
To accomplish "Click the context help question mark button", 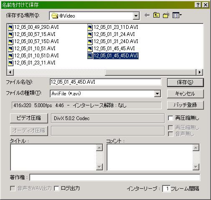I will (x=198, y=5).
